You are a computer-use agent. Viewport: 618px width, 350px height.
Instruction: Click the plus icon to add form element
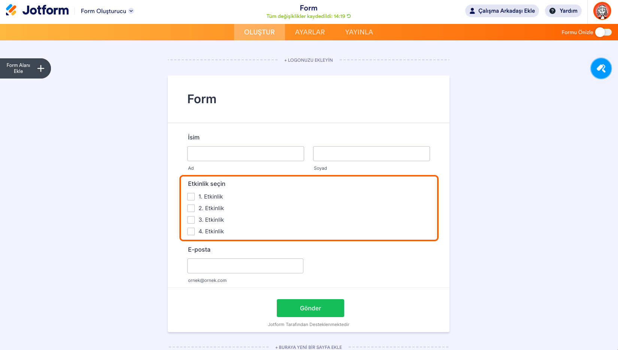(x=41, y=68)
